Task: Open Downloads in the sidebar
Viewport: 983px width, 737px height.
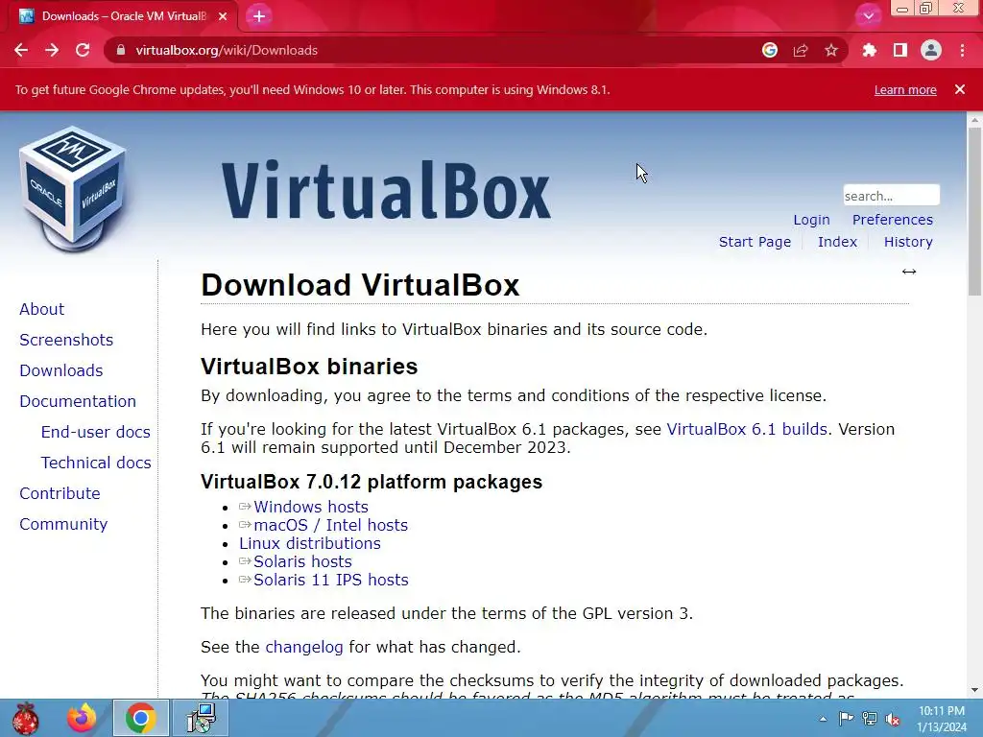Action: click(60, 370)
